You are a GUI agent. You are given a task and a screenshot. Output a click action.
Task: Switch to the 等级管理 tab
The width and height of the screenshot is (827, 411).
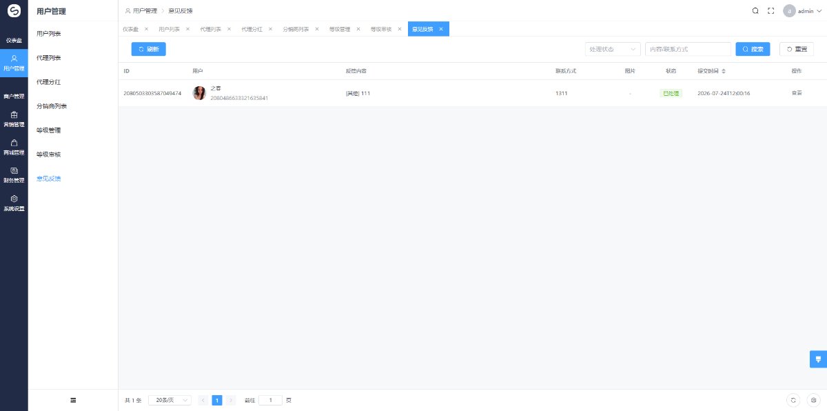click(x=340, y=29)
